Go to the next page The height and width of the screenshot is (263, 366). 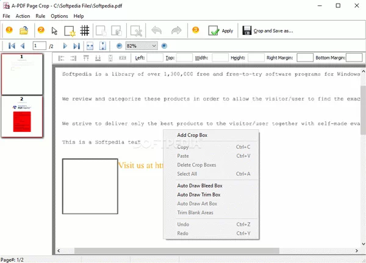tap(65, 46)
